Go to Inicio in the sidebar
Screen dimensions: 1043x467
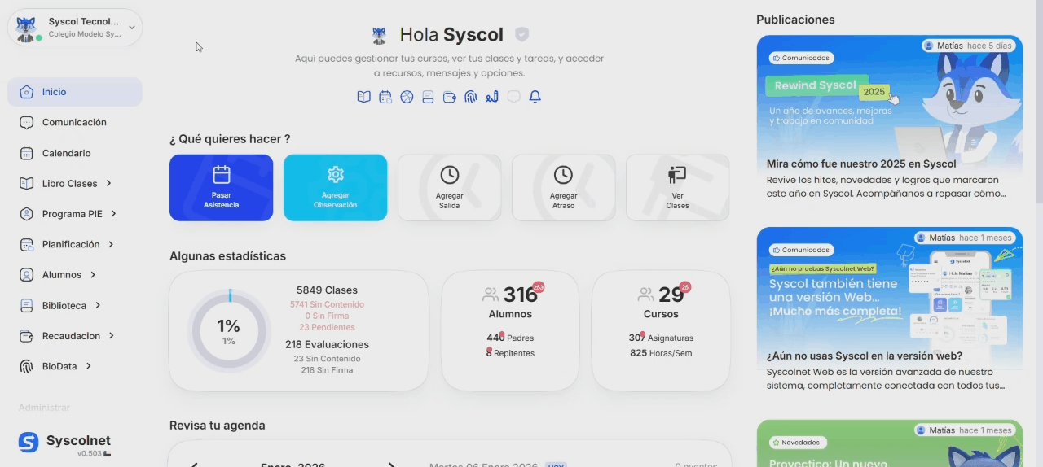pos(75,92)
